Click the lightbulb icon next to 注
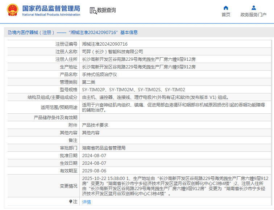Viewport: 274px width, 210px height. click(71, 201)
